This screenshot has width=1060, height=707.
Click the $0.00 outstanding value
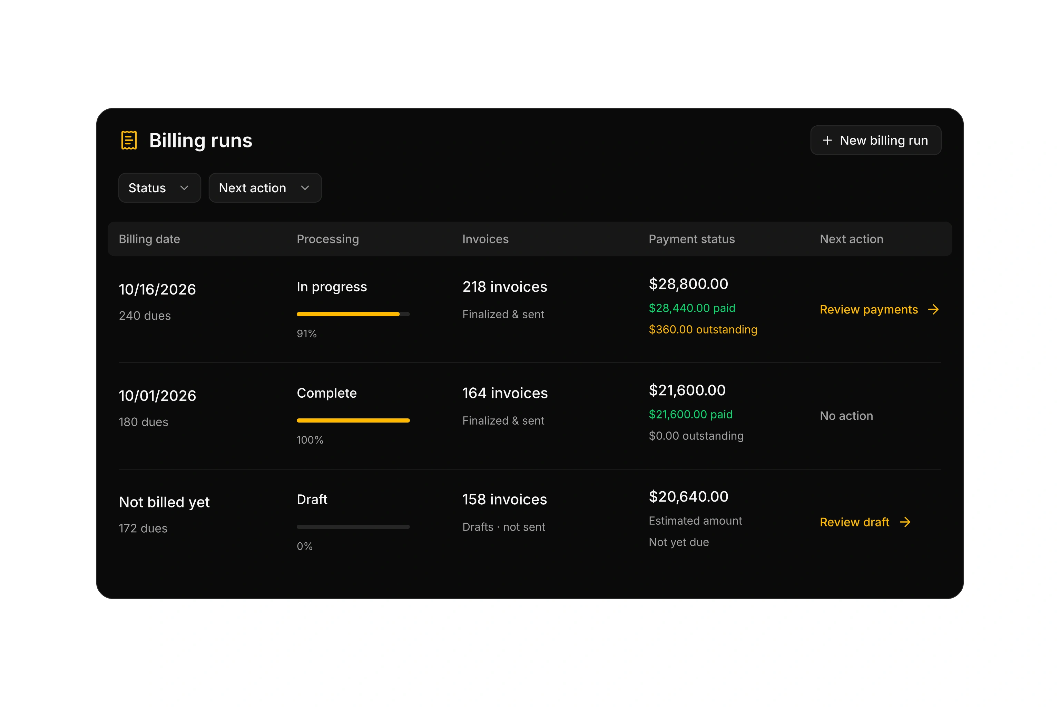click(696, 436)
